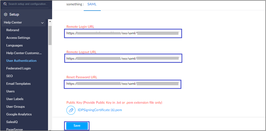The height and width of the screenshot is (131, 266).
Task: Click the Setup gear icon
Action: (x=5, y=14)
